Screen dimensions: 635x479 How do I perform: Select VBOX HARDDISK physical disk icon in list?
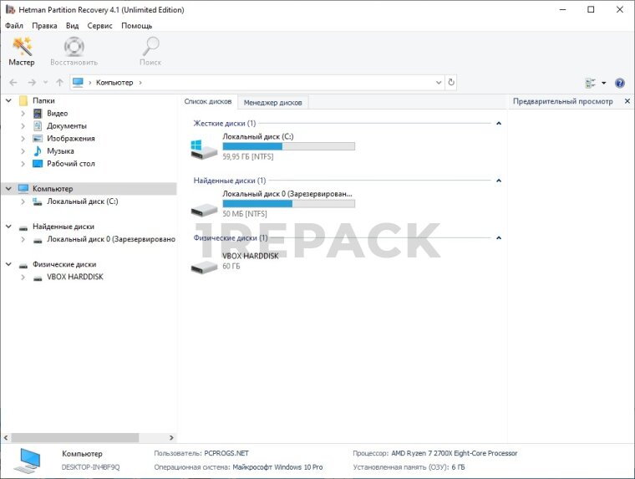(203, 264)
